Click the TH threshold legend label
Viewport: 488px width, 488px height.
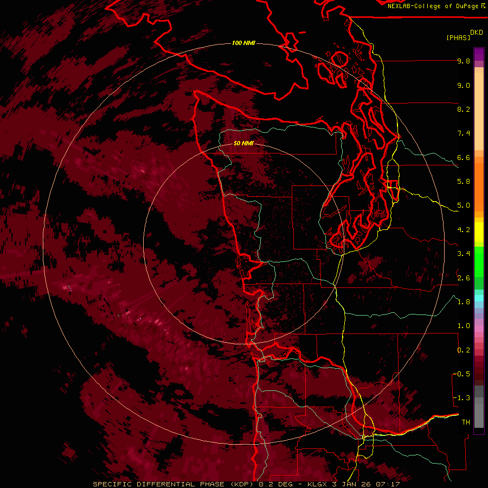click(466, 422)
